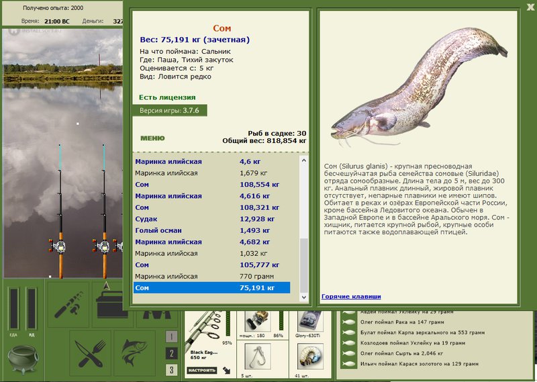The height and width of the screenshot is (382, 537).
Task: Click the fish list scrollbar thumb
Action: click(x=304, y=265)
